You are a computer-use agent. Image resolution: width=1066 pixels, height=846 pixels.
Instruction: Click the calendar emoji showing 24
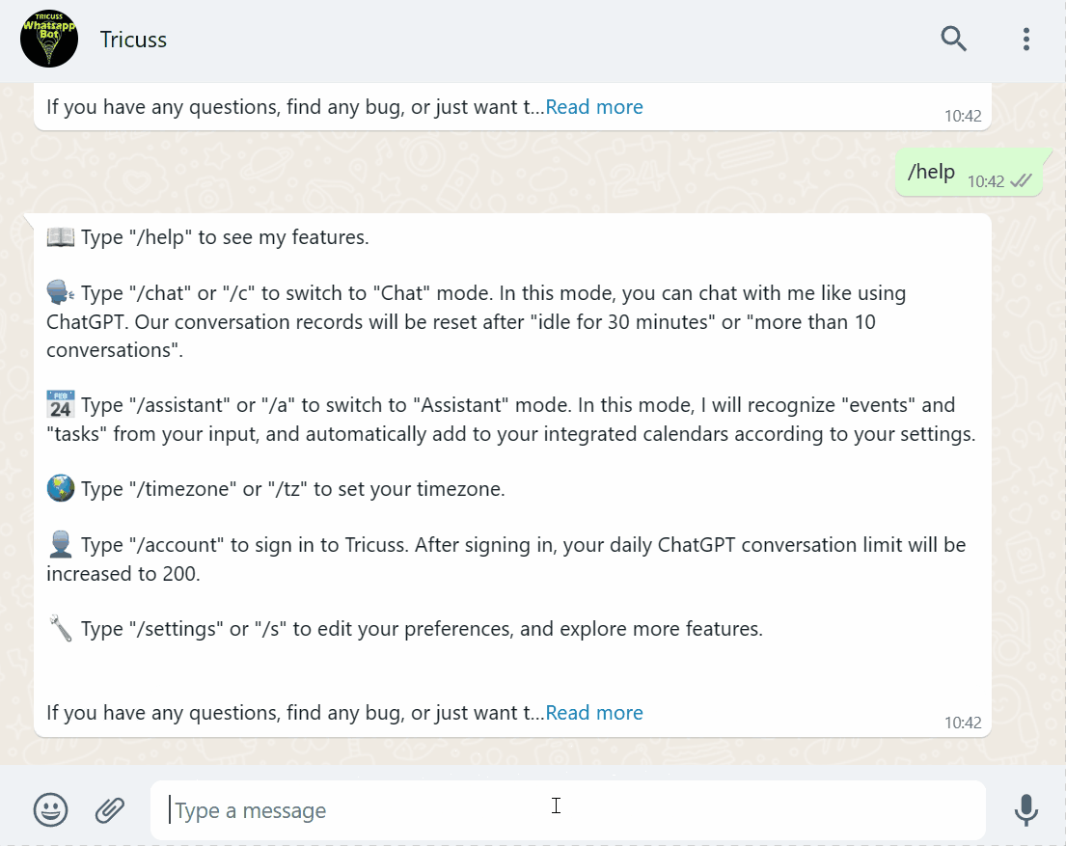point(61,404)
